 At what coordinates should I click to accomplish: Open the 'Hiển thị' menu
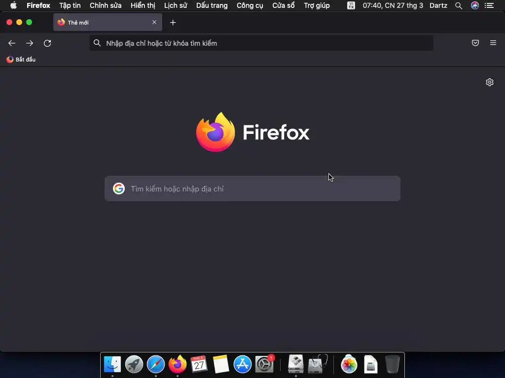pyautogui.click(x=143, y=5)
